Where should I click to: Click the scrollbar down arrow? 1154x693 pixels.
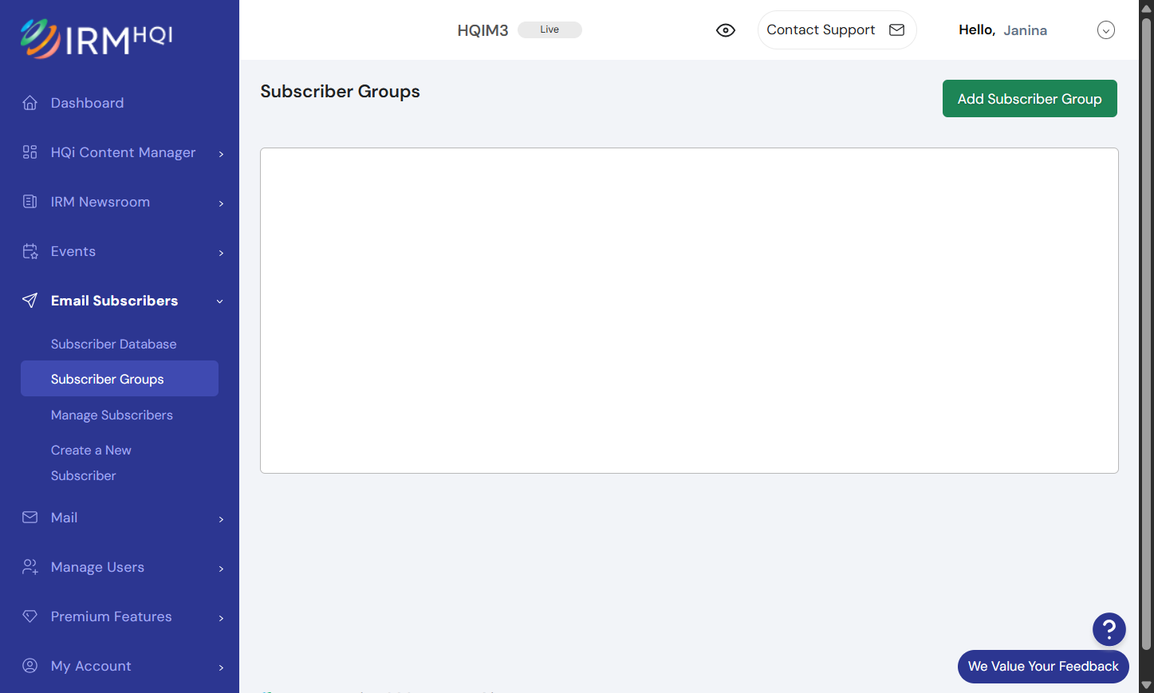(1147, 685)
